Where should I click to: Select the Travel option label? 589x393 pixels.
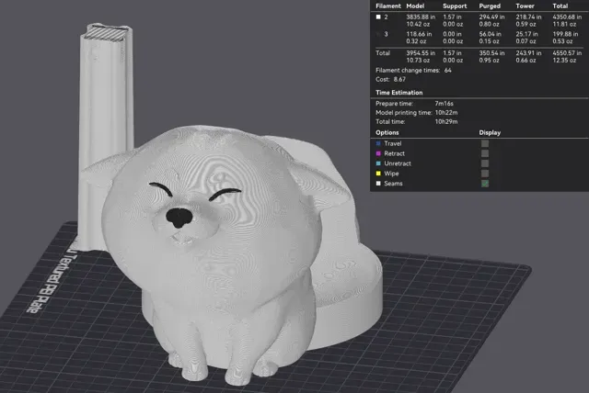pos(393,143)
